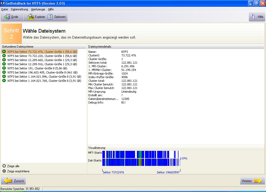The image size is (266, 192).
Task: Click the Ende button label
Action: point(15,17)
